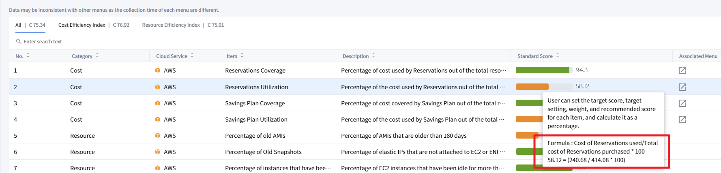
Task: Open associated menu for Savings Plan Utilization
Action: [682, 120]
